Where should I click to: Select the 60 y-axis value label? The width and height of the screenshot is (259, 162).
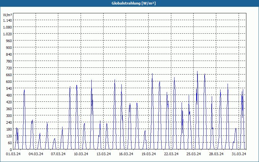(10, 143)
